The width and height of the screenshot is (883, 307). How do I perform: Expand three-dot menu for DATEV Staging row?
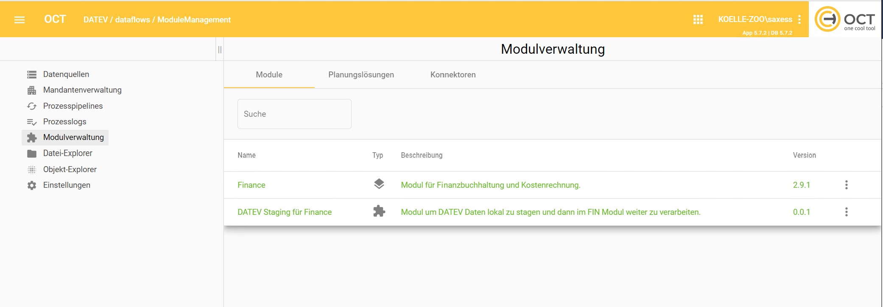(846, 212)
